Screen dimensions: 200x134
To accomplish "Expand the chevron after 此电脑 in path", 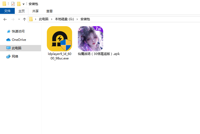I will [52, 19].
